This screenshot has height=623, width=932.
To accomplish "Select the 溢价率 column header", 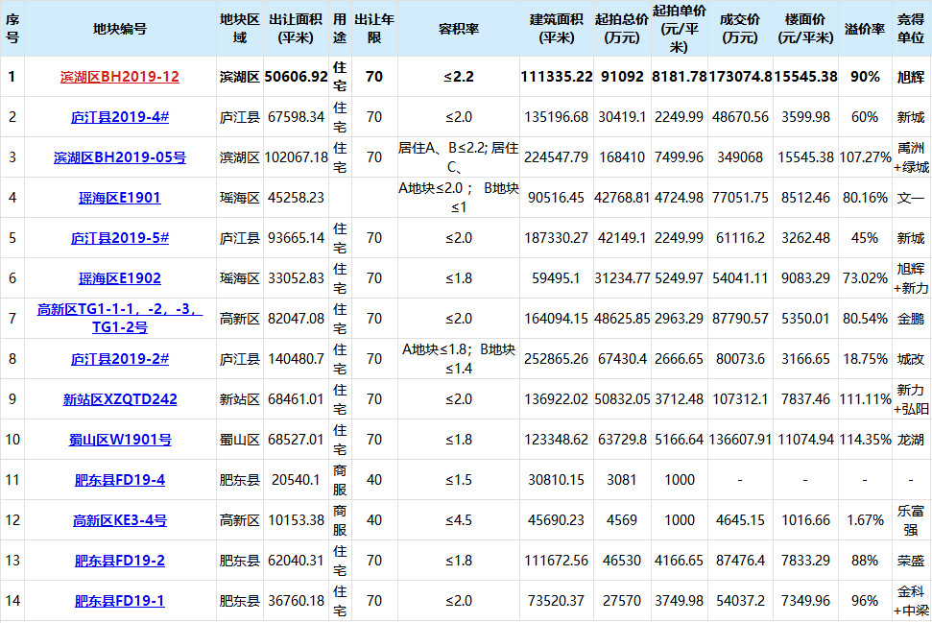I will pos(865,29).
